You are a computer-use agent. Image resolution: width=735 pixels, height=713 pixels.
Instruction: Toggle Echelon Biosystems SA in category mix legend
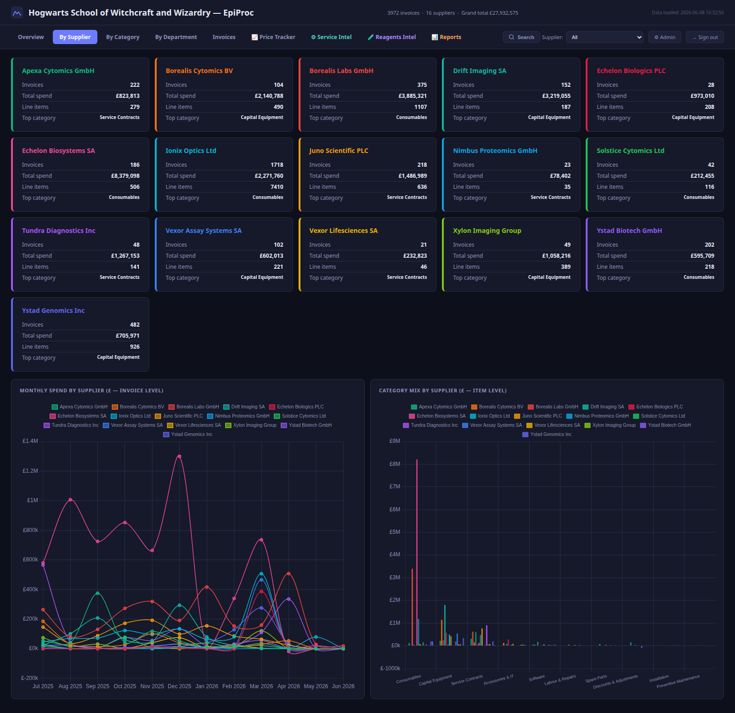437,416
